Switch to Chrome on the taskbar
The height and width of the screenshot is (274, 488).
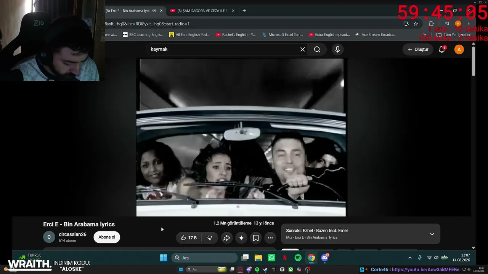pos(311,258)
